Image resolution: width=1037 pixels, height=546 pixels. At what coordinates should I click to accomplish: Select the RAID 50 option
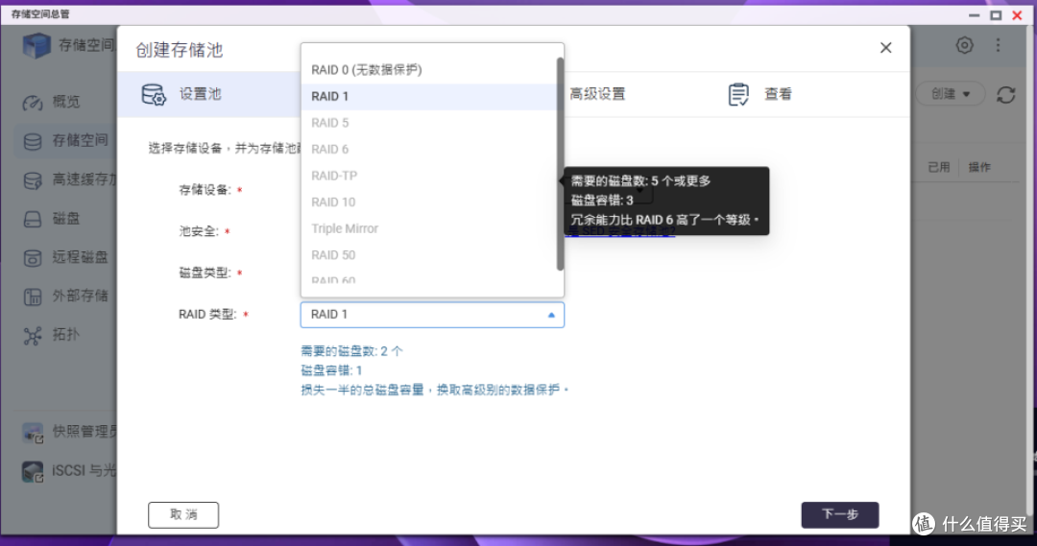tap(428, 255)
